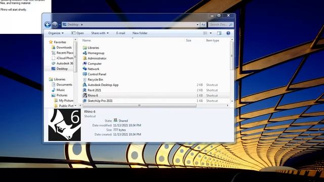Open iCloud Photos in navigation pane
The image size is (324, 182).
point(65,58)
